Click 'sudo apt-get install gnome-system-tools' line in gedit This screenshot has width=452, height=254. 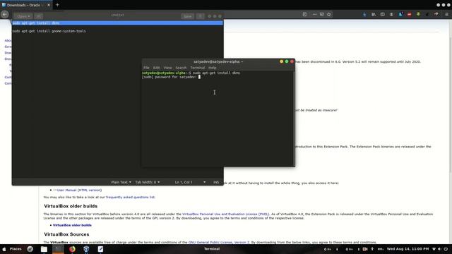[x=49, y=31]
